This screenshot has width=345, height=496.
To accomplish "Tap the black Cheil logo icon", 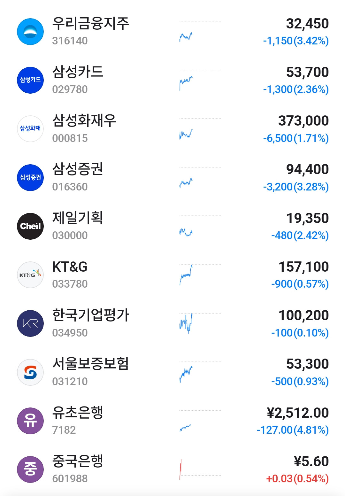I will [30, 226].
